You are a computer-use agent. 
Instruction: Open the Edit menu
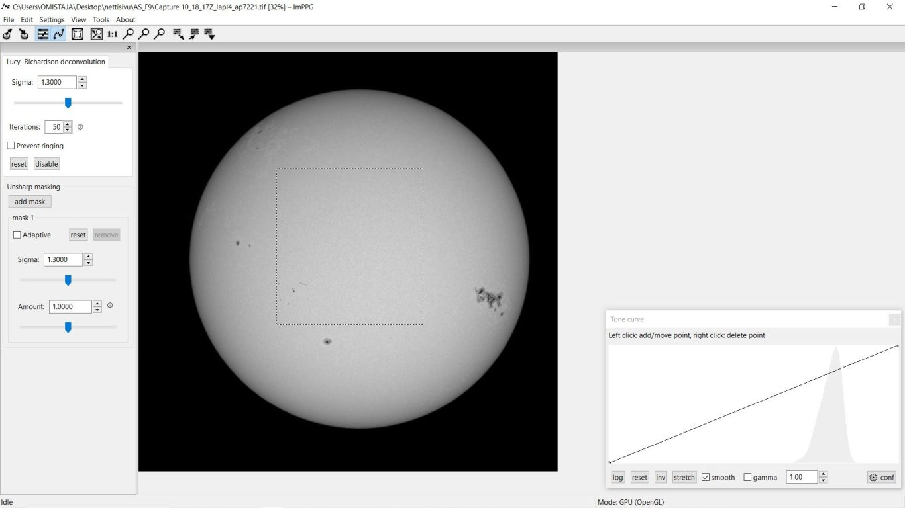27,20
